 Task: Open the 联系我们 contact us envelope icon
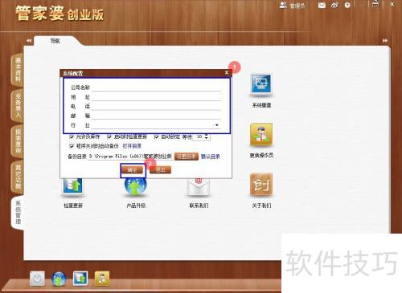coord(199,186)
